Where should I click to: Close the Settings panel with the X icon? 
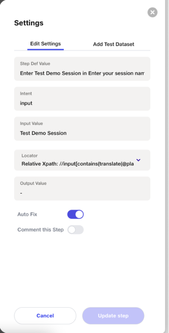pyautogui.click(x=153, y=12)
